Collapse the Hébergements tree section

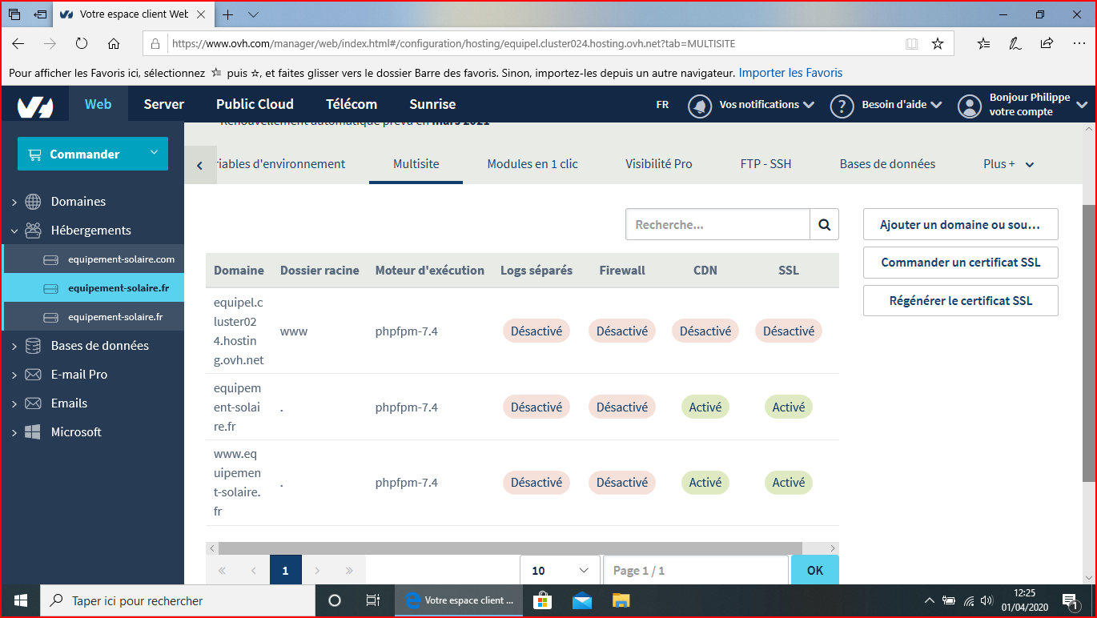(x=14, y=231)
